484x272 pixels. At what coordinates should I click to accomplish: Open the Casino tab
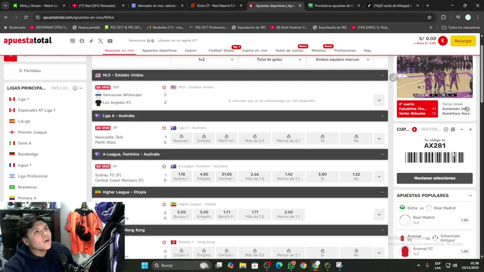(x=191, y=51)
